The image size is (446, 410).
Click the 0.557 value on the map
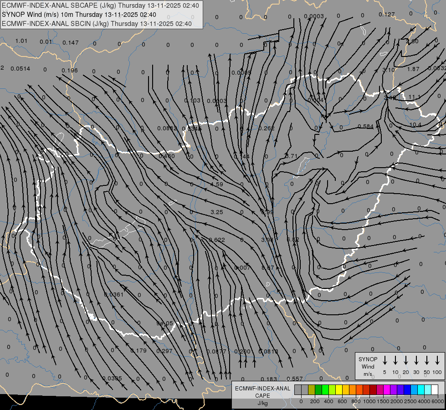pyautogui.click(x=295, y=379)
